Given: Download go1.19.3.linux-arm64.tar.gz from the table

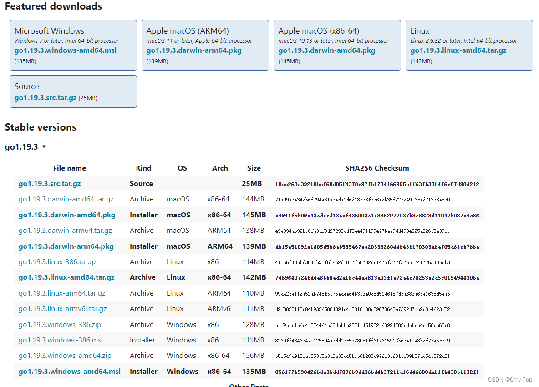Looking at the screenshot, I should click(x=62, y=293).
